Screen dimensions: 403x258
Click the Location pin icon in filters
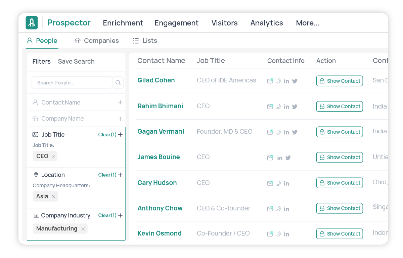pos(36,175)
